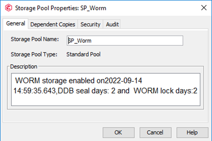Confirm with the OK button
This screenshot has height=141, width=212.
[118, 133]
